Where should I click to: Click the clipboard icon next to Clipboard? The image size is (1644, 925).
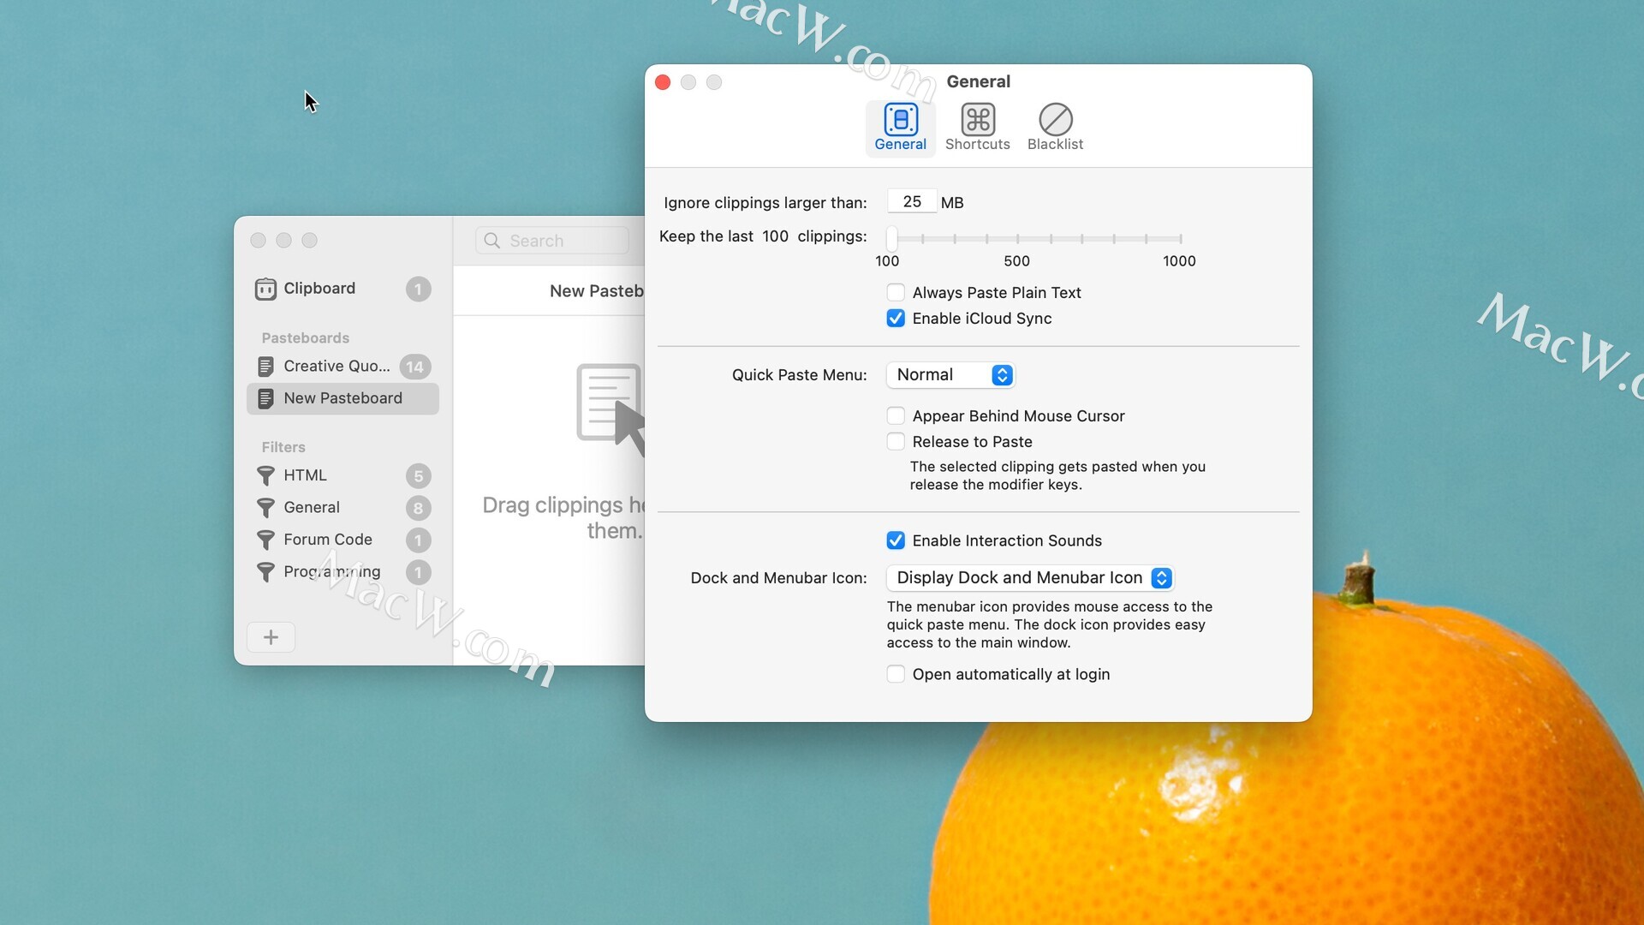click(x=265, y=289)
